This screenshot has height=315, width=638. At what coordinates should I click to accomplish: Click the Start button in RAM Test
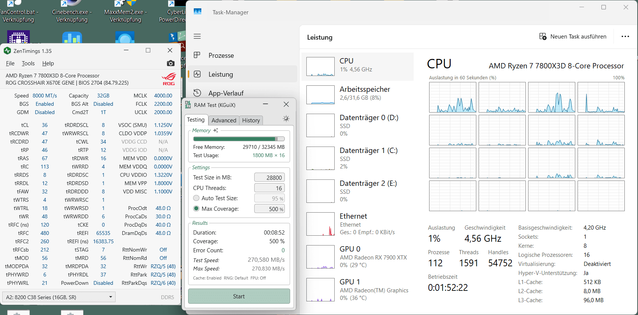point(239,296)
